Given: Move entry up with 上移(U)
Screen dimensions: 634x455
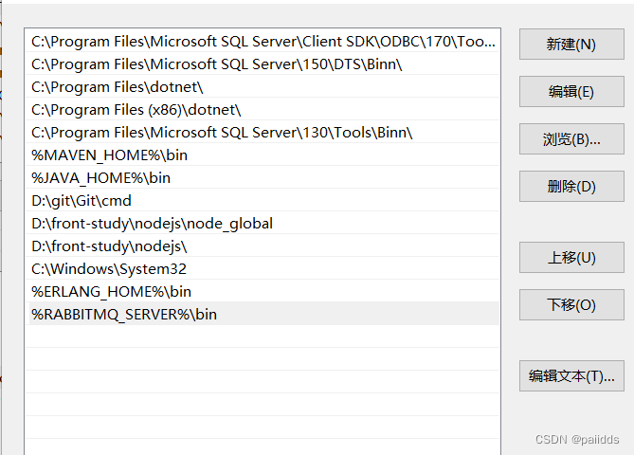Looking at the screenshot, I should 571,258.
